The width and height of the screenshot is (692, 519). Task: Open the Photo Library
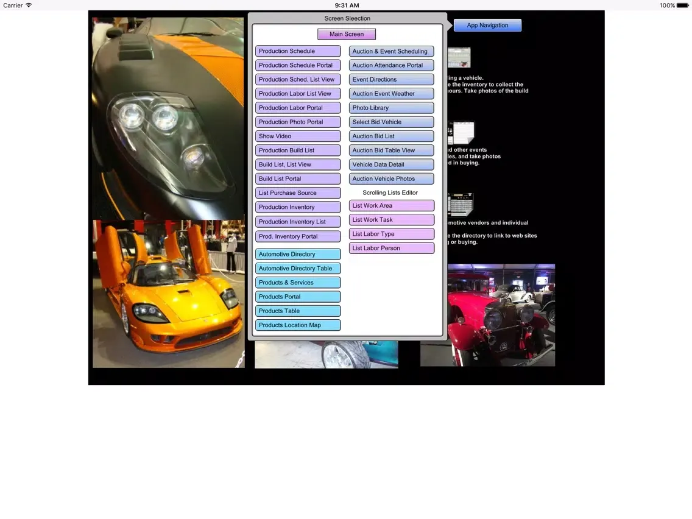point(392,108)
